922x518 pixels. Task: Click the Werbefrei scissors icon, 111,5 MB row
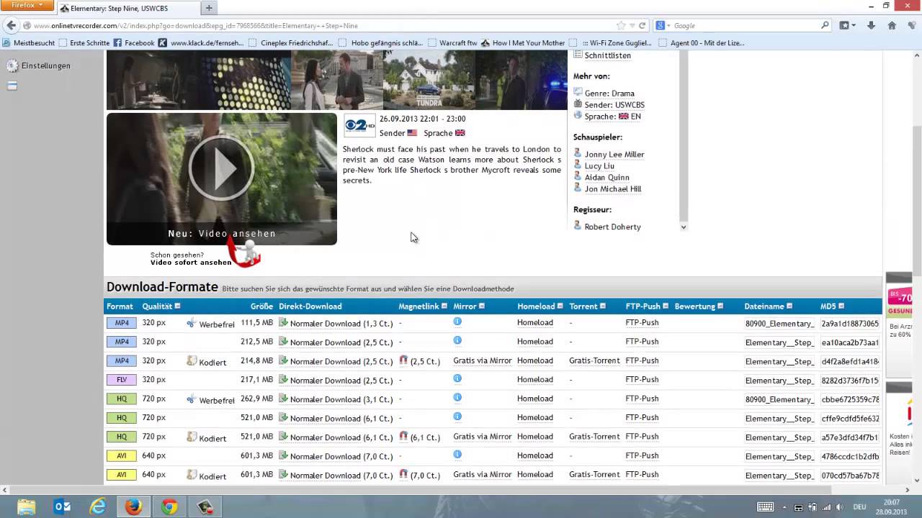191,323
